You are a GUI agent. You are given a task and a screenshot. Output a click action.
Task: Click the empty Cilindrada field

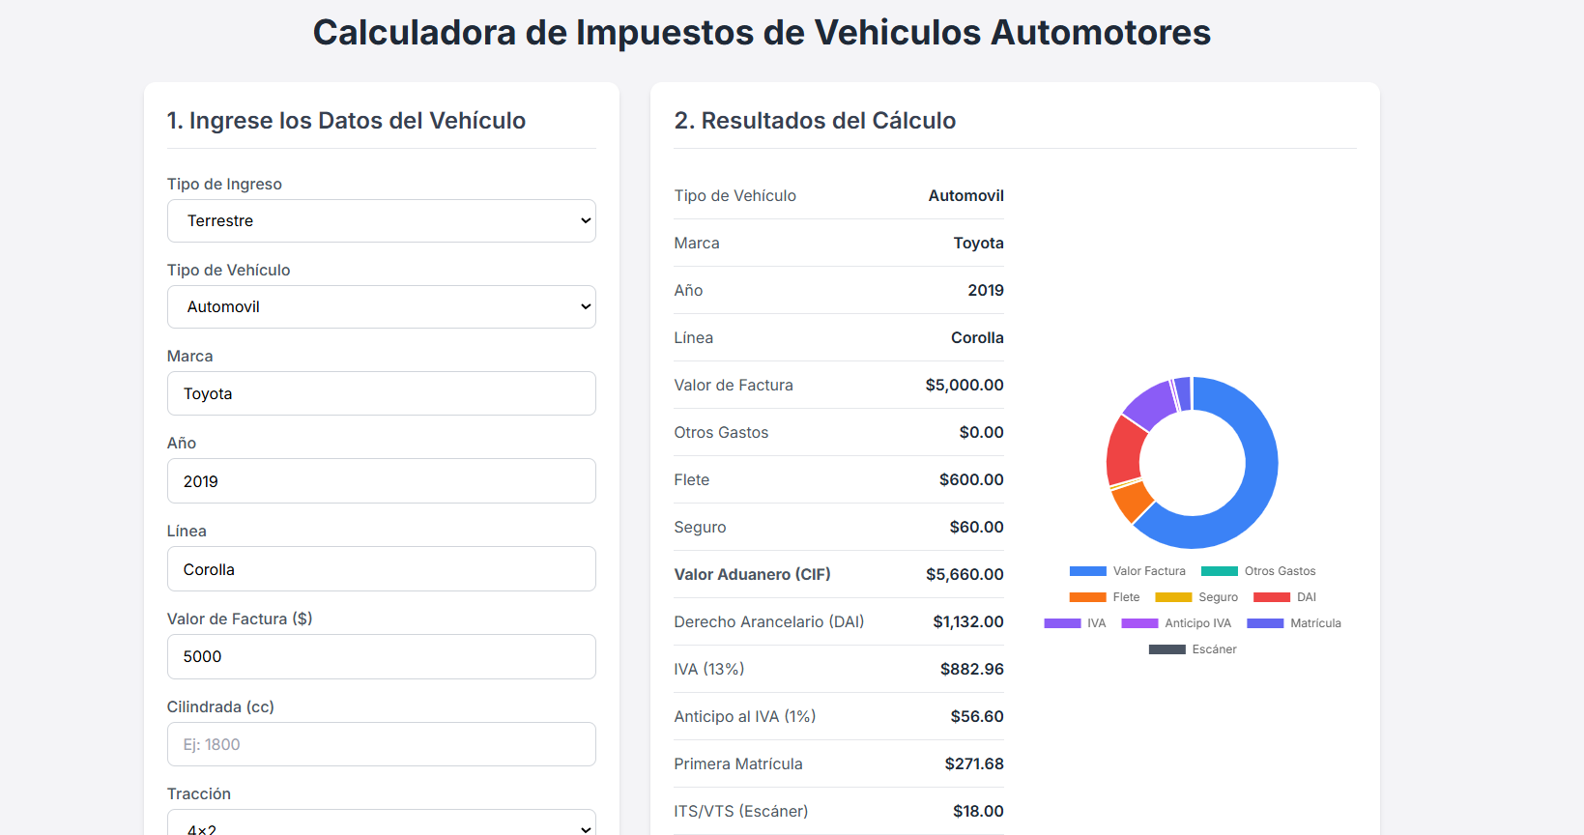[x=381, y=744]
